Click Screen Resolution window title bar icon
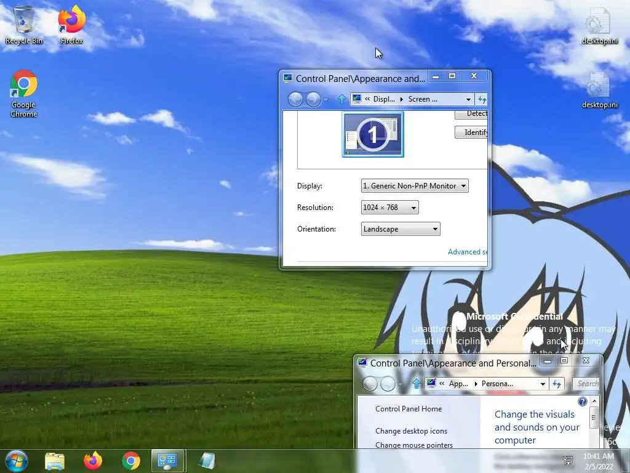This screenshot has height=473, width=630. [287, 78]
